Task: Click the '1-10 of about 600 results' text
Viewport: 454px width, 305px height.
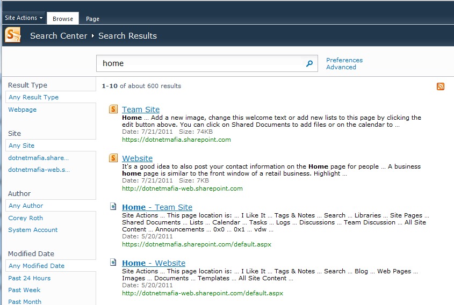Action: coord(141,86)
